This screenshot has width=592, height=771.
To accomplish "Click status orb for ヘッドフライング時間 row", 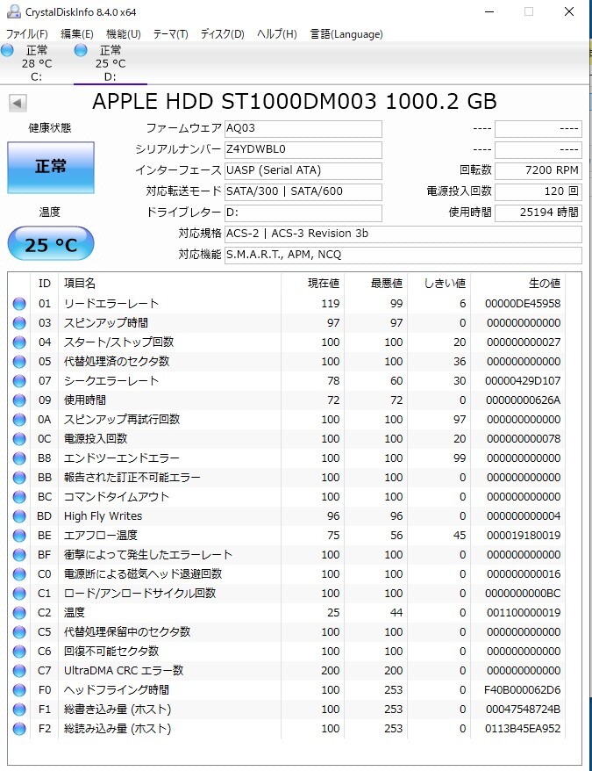I will [19, 690].
